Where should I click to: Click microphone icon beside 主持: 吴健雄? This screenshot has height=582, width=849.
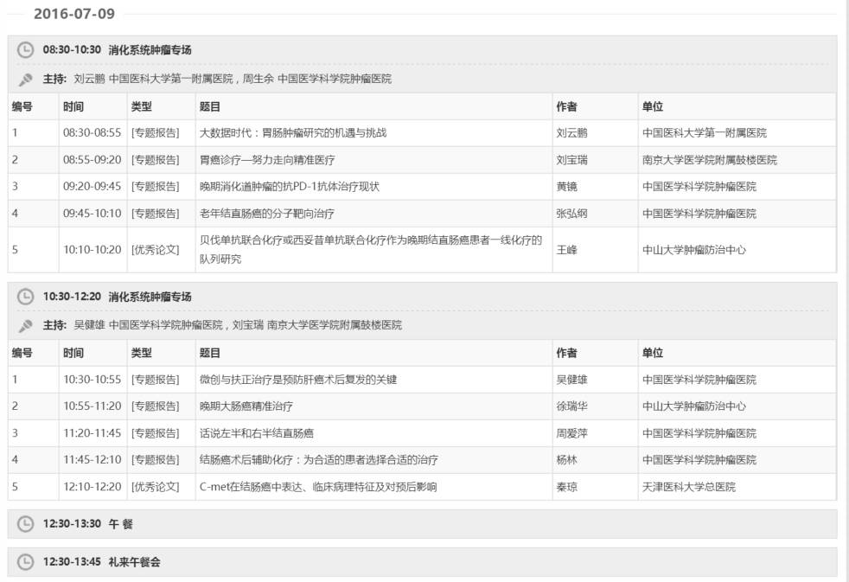25,326
